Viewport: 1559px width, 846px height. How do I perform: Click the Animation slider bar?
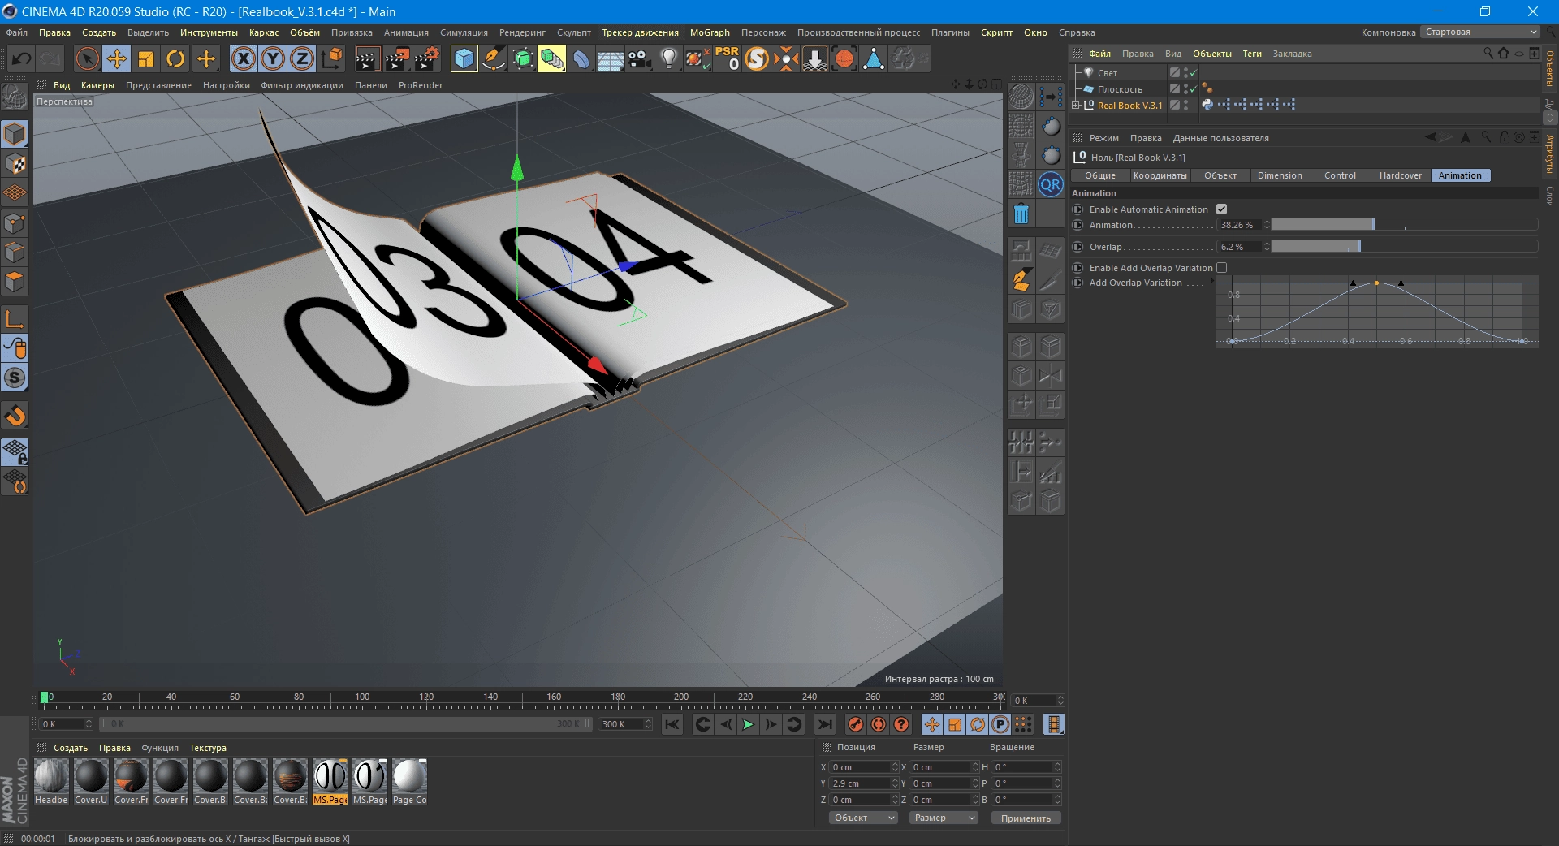pyautogui.click(x=1405, y=225)
